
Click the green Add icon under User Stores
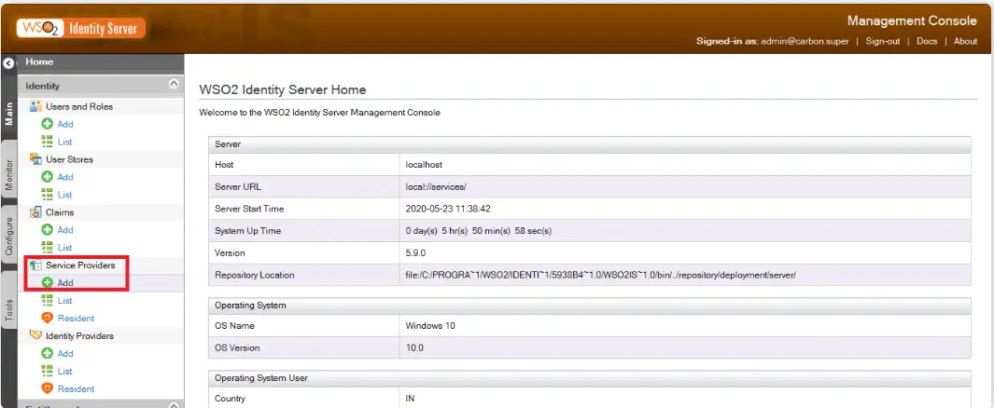click(47, 177)
